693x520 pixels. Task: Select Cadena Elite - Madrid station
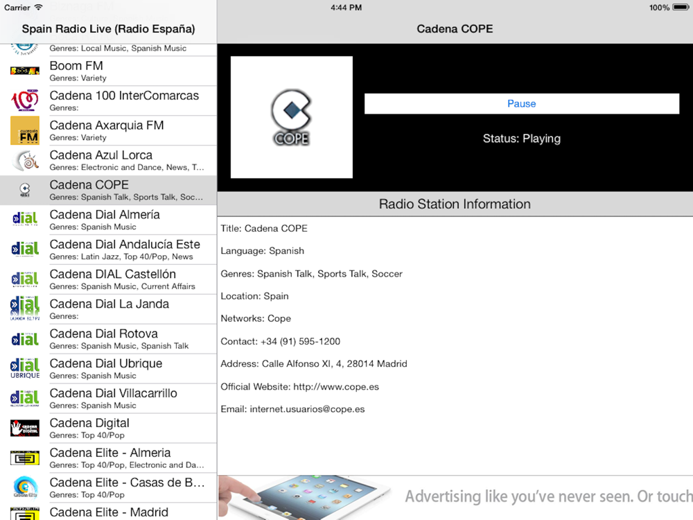point(108,512)
